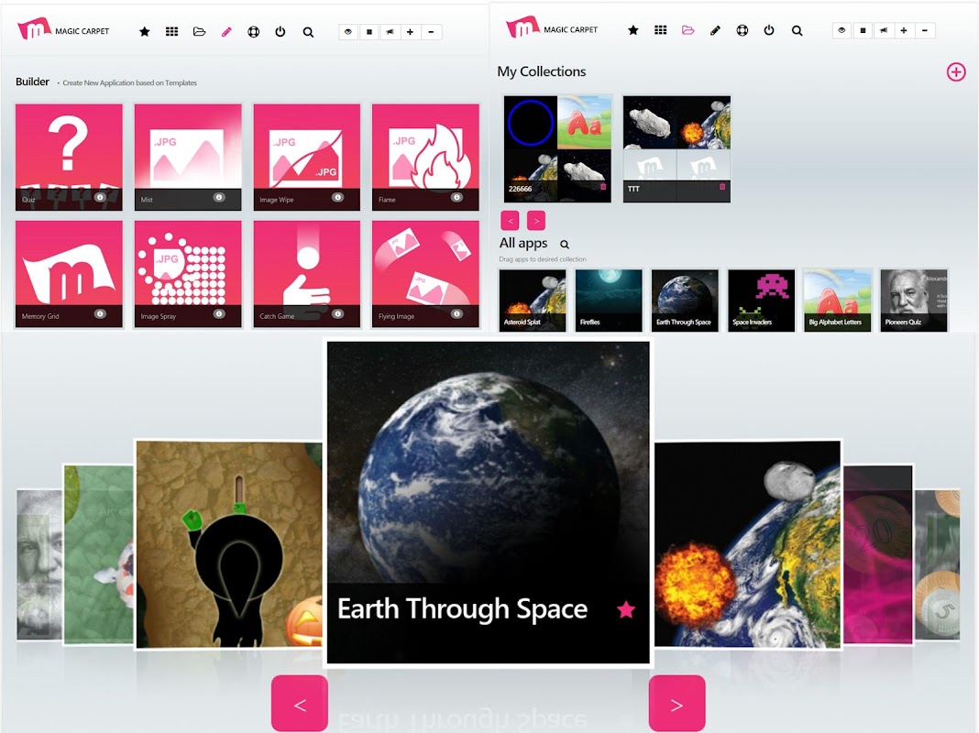Click the stop square button in Builder toolbar

tap(369, 32)
